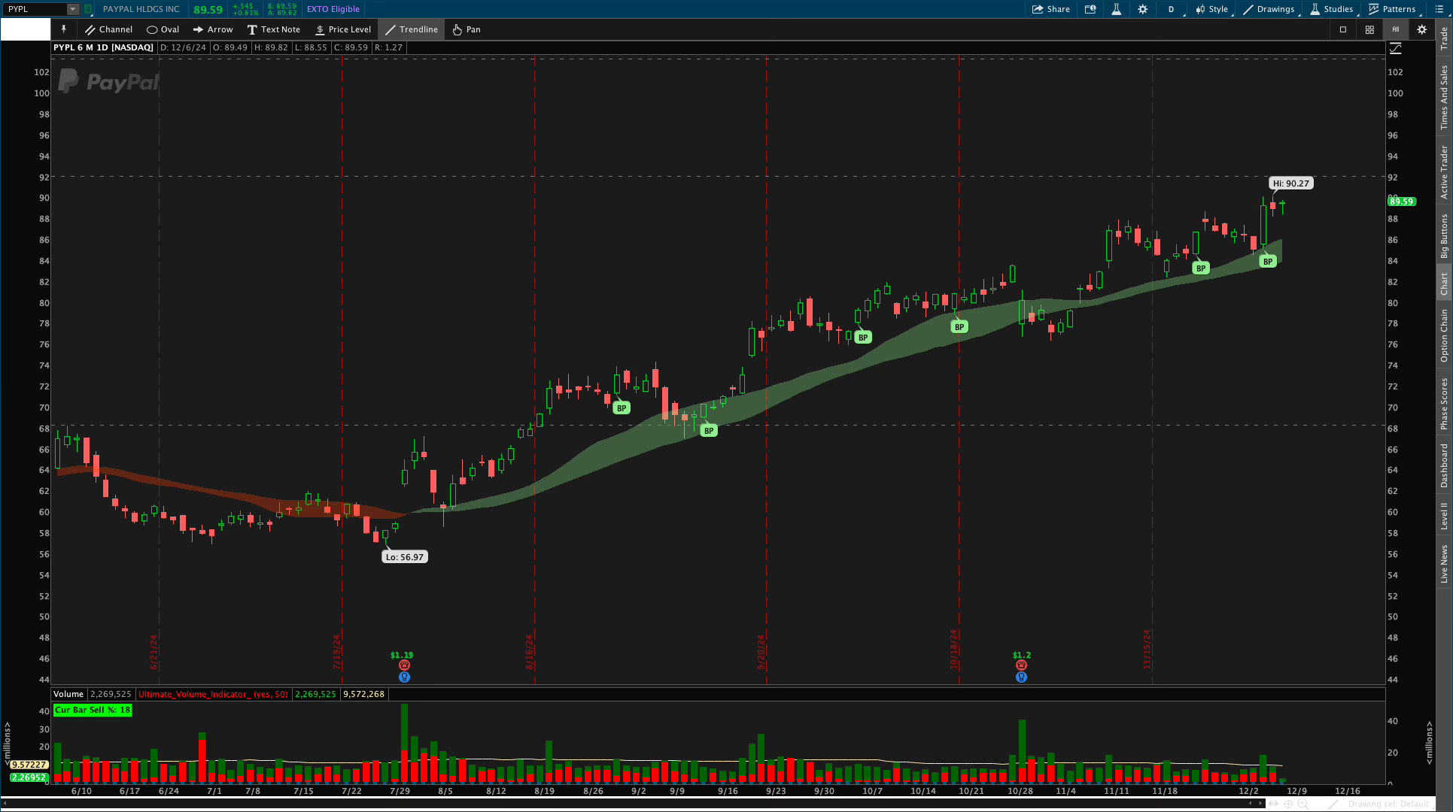Click the Text Note tool button
This screenshot has width=1453, height=812.
tap(274, 29)
